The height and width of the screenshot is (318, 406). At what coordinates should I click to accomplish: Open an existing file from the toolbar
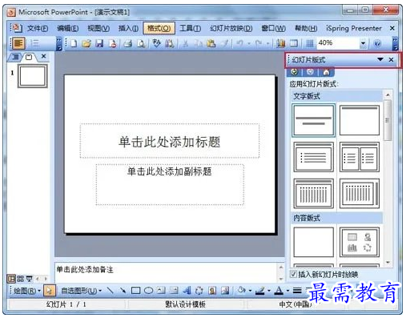[x=86, y=43]
